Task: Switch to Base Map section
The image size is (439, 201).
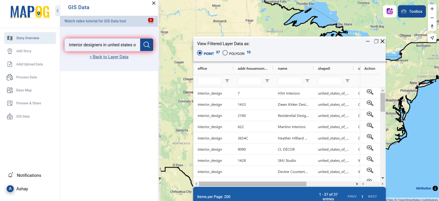Action: pyautogui.click(x=25, y=90)
